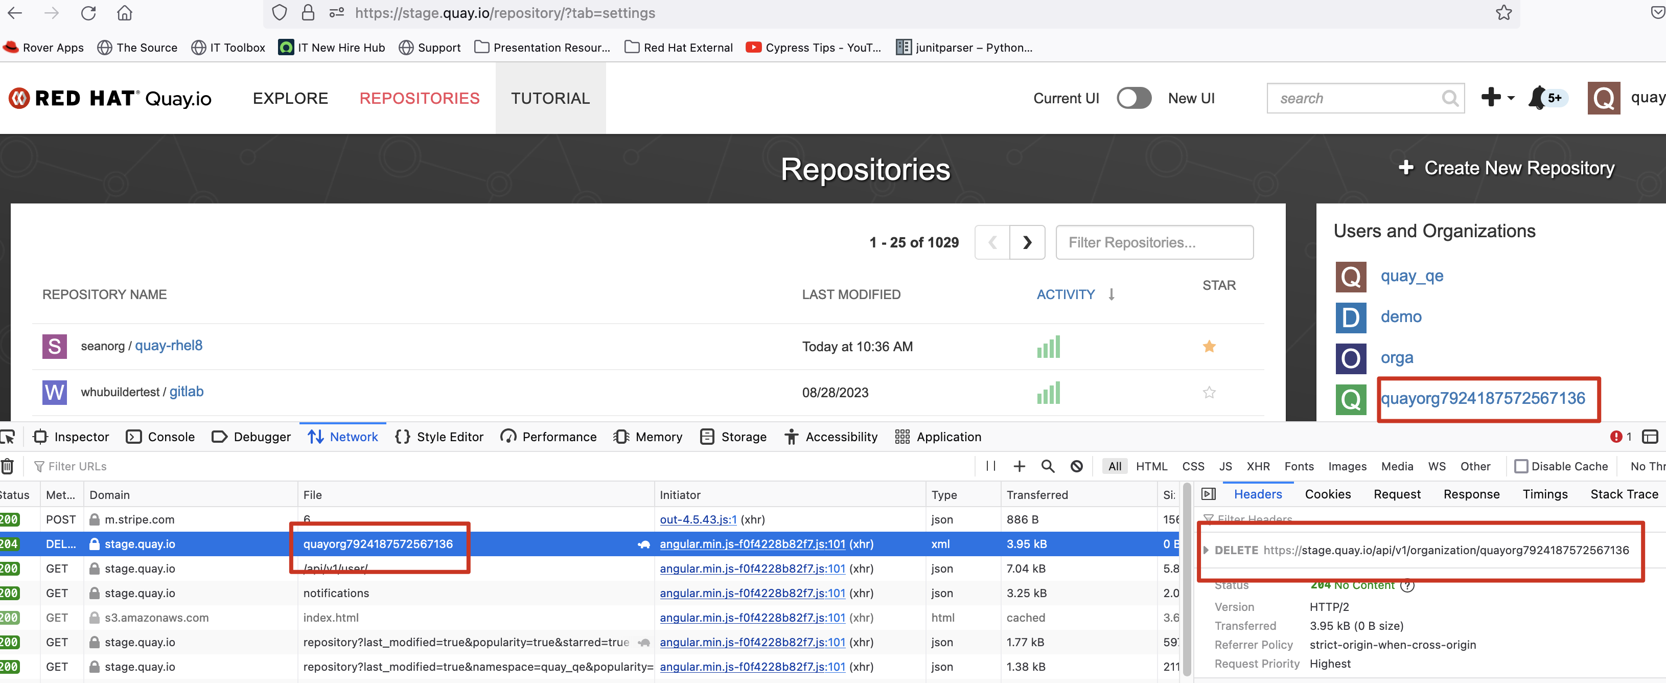This screenshot has height=683, width=1666.
Task: Click the seanorg quay-rhel8 activity bars
Action: tap(1048, 347)
